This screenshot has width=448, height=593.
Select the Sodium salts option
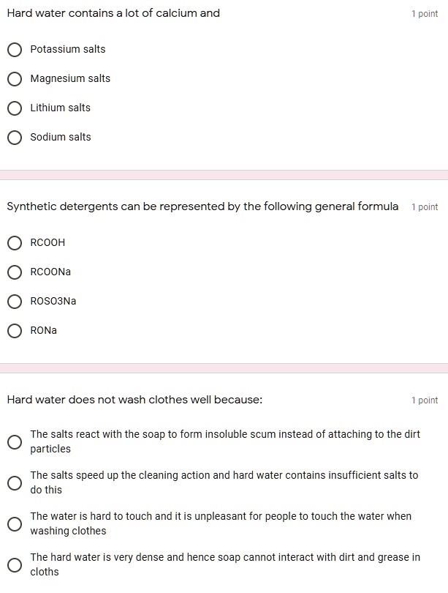tap(15, 138)
